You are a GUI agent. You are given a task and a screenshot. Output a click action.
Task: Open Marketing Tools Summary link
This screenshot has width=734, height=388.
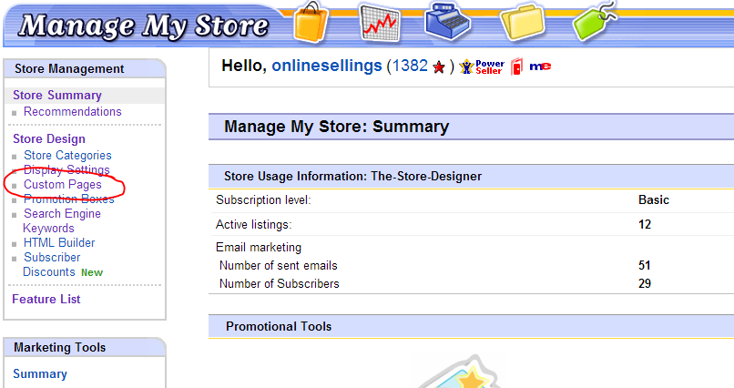[40, 374]
